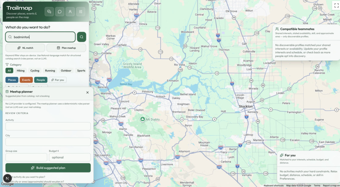The width and height of the screenshot is (340, 187).
Task: Open the group chats icon in the header
Action: (x=49, y=12)
